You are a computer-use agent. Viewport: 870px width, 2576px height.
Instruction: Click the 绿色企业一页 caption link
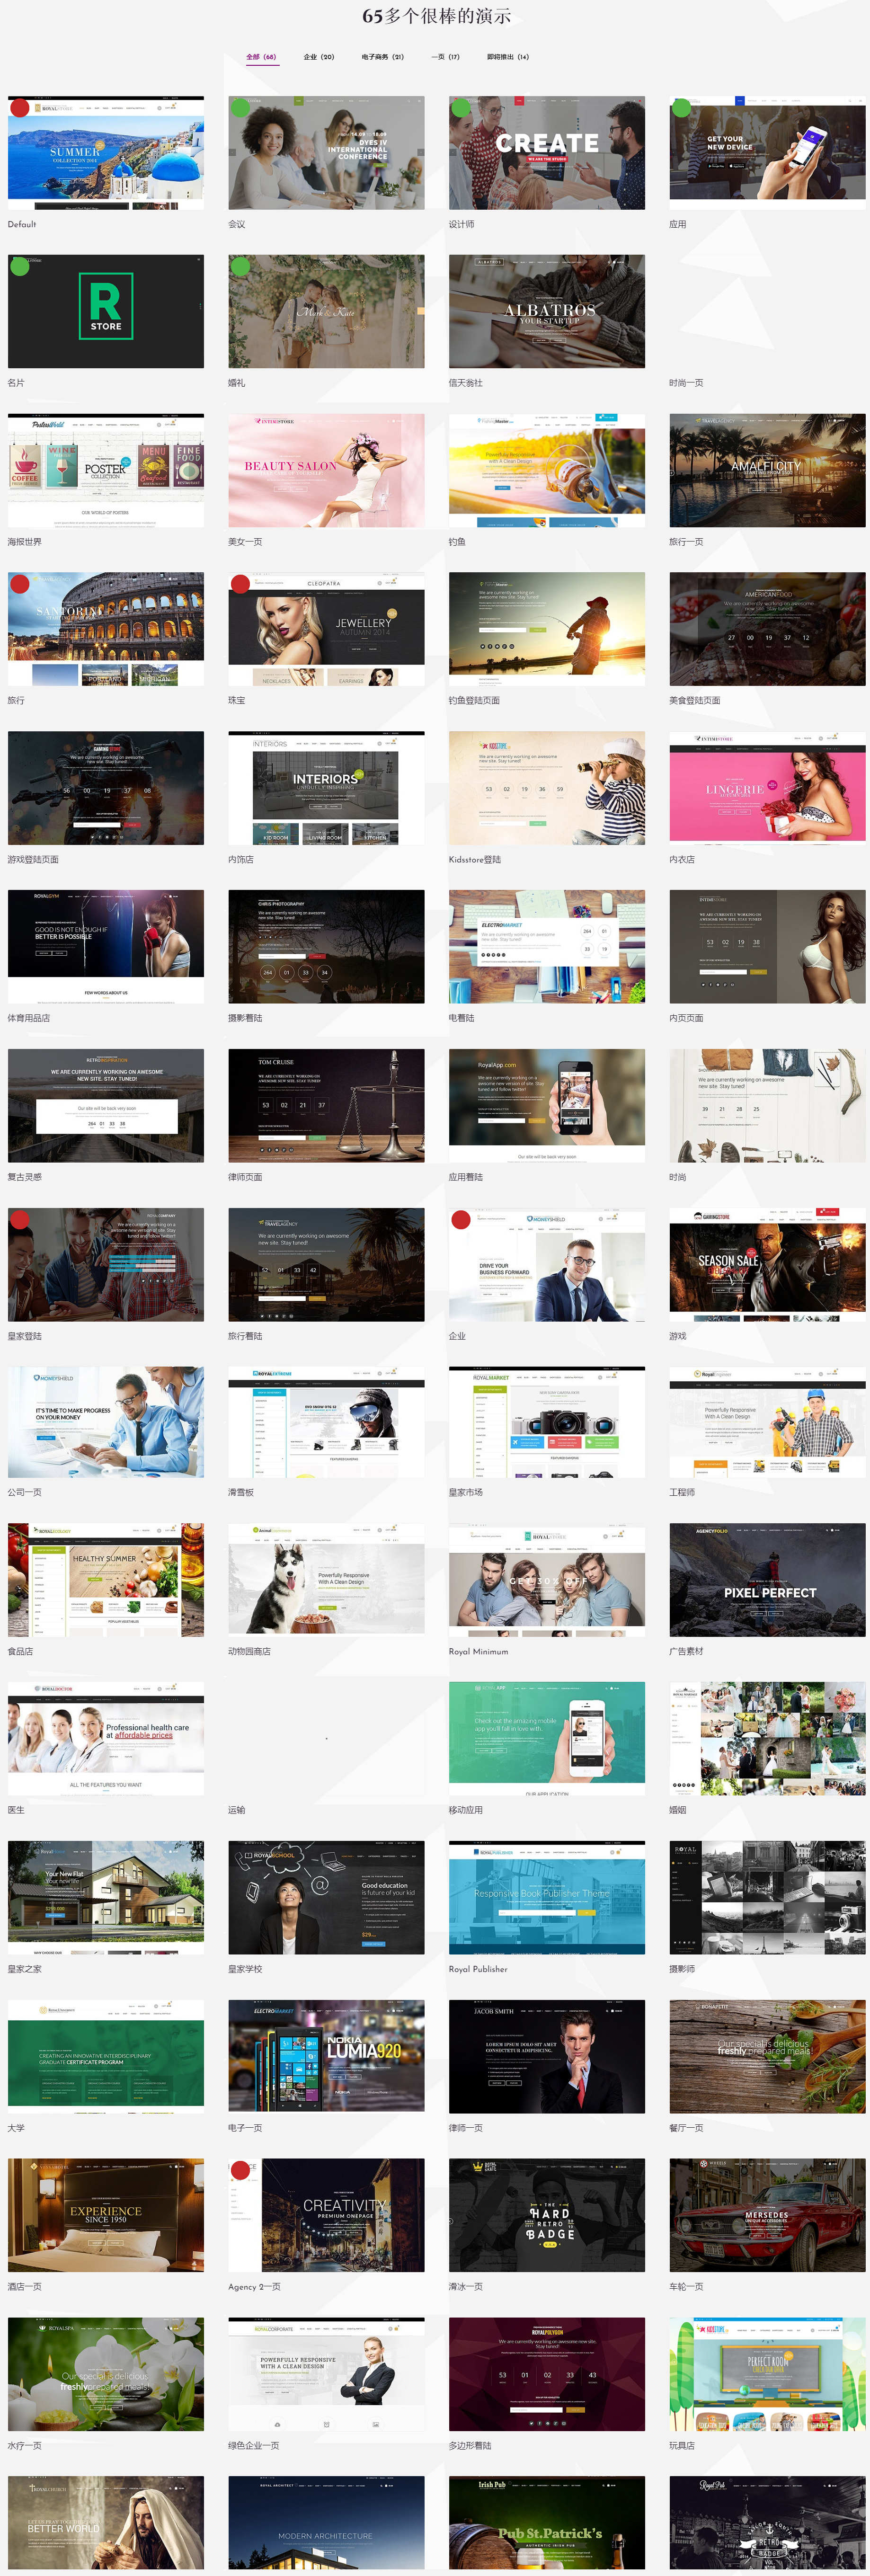[254, 2447]
